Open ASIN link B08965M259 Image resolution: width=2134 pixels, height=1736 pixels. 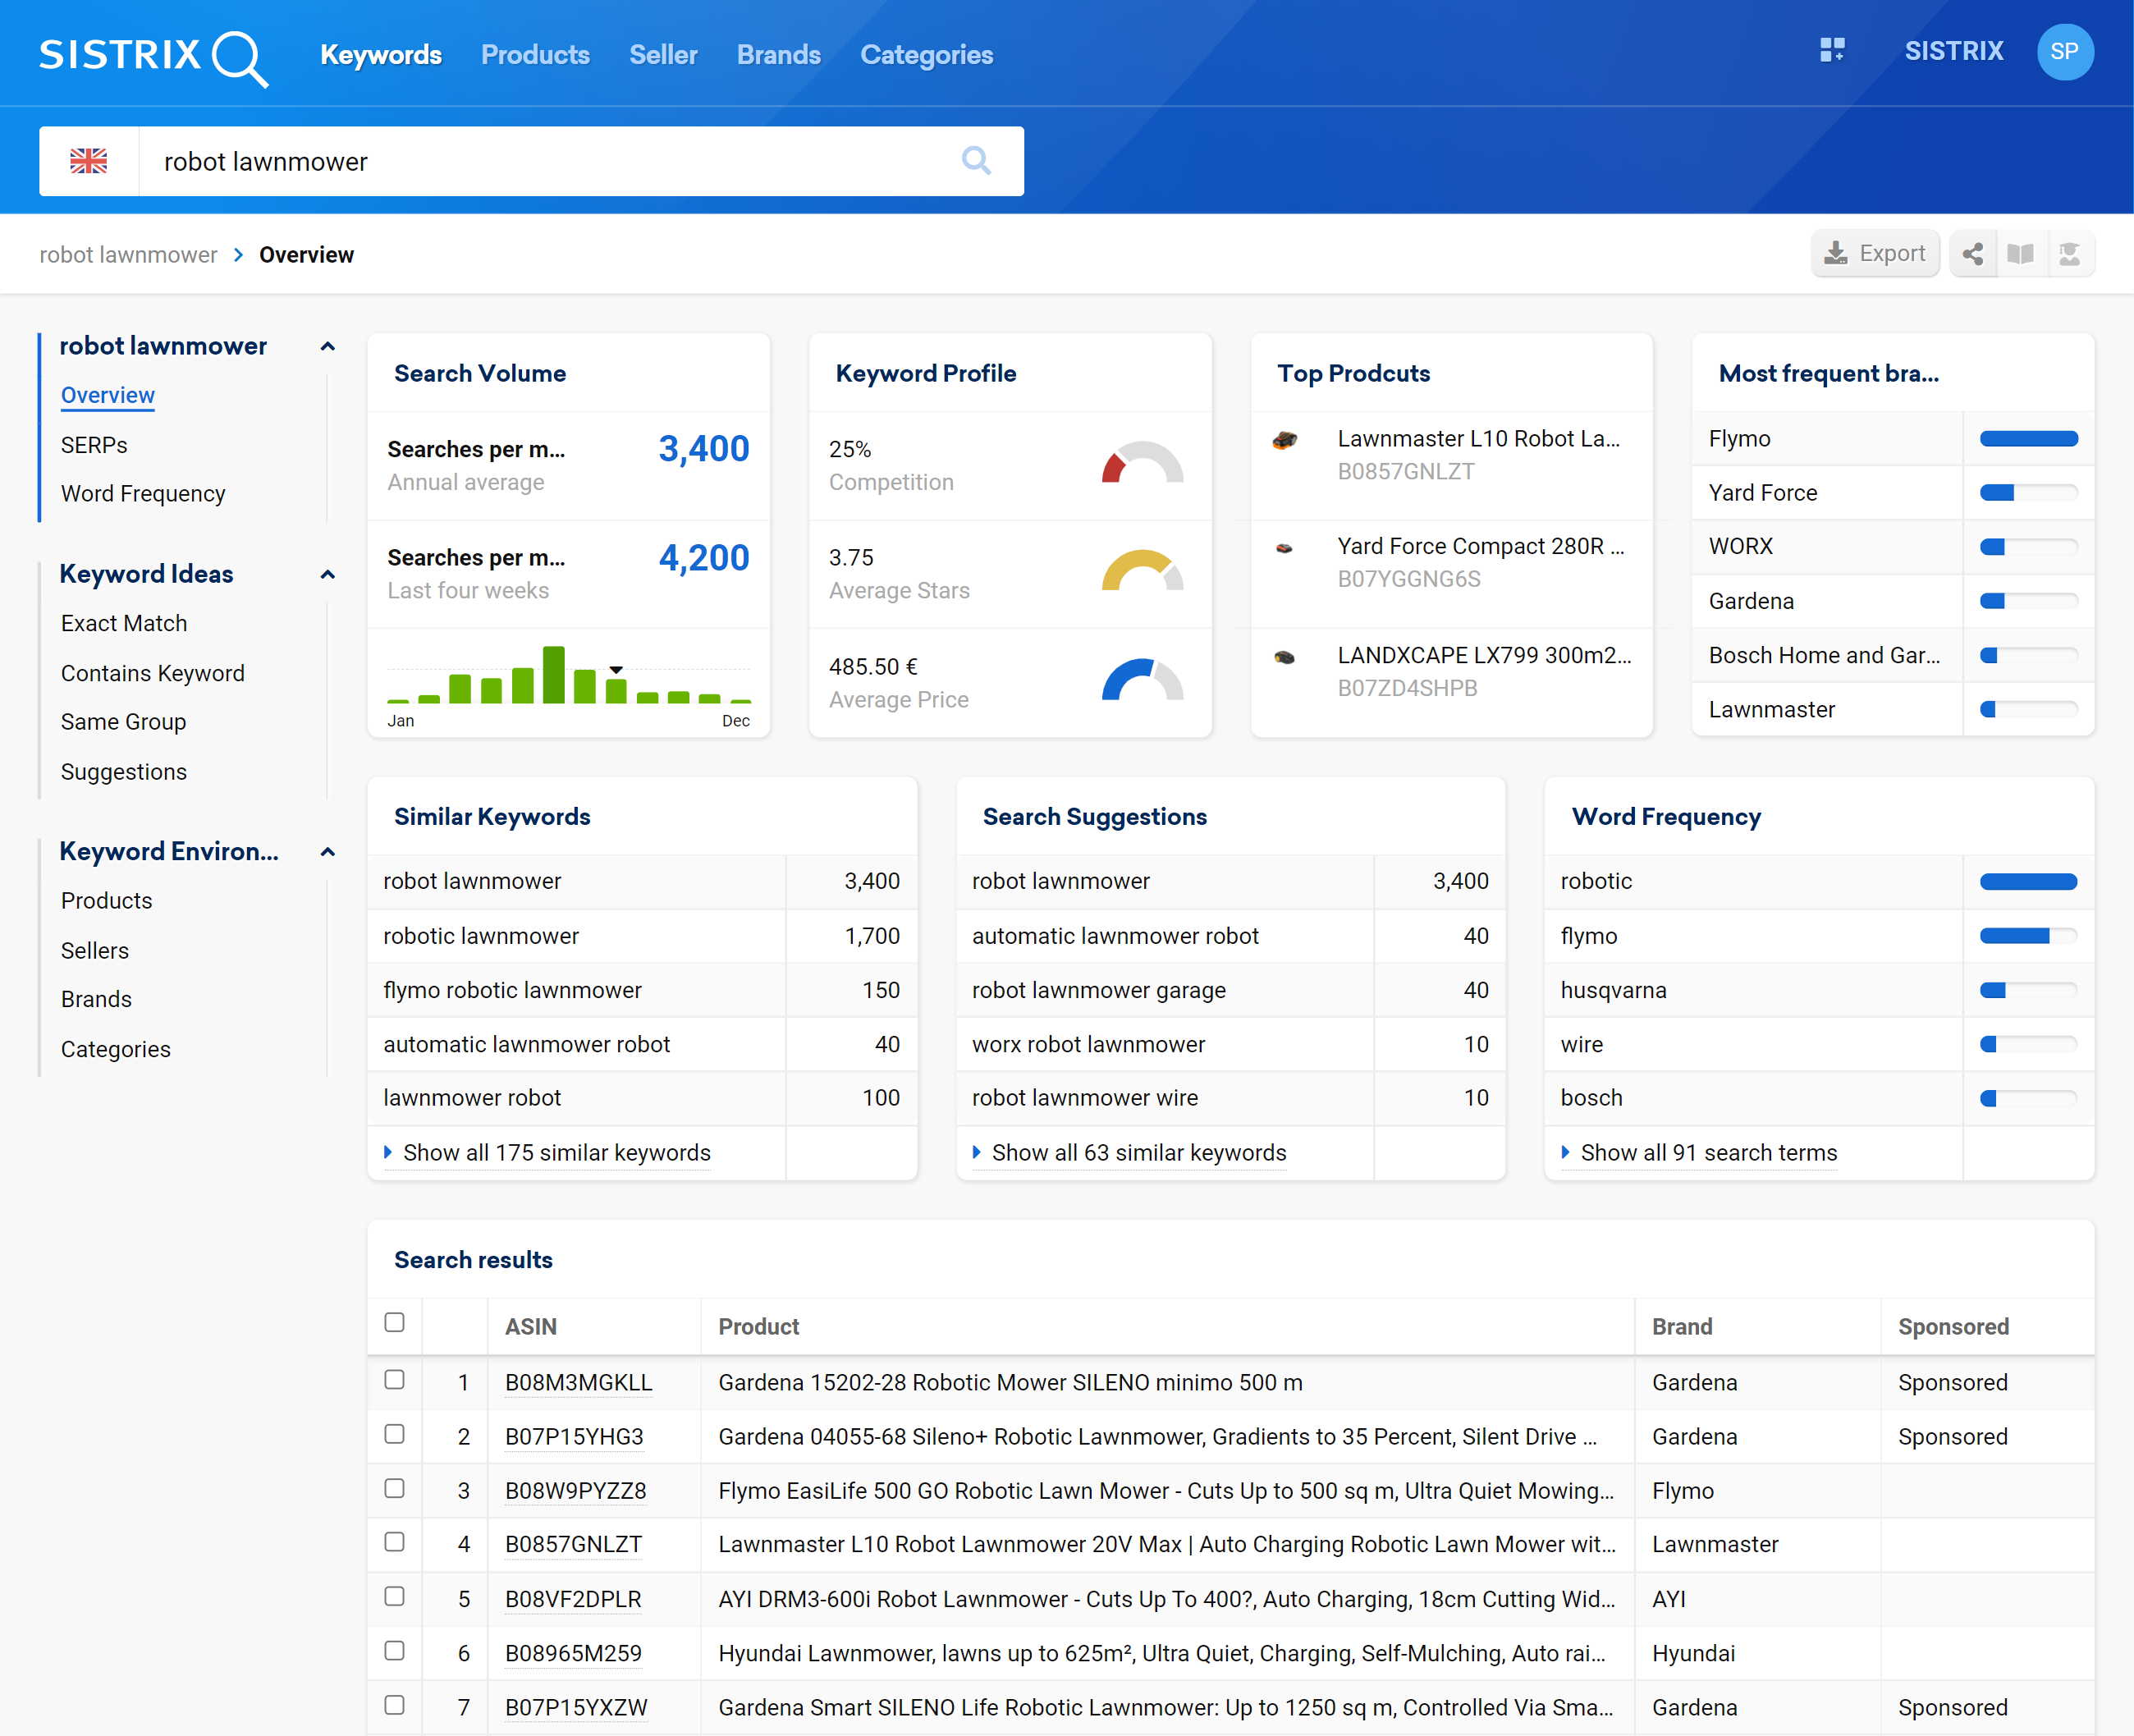click(x=573, y=1654)
